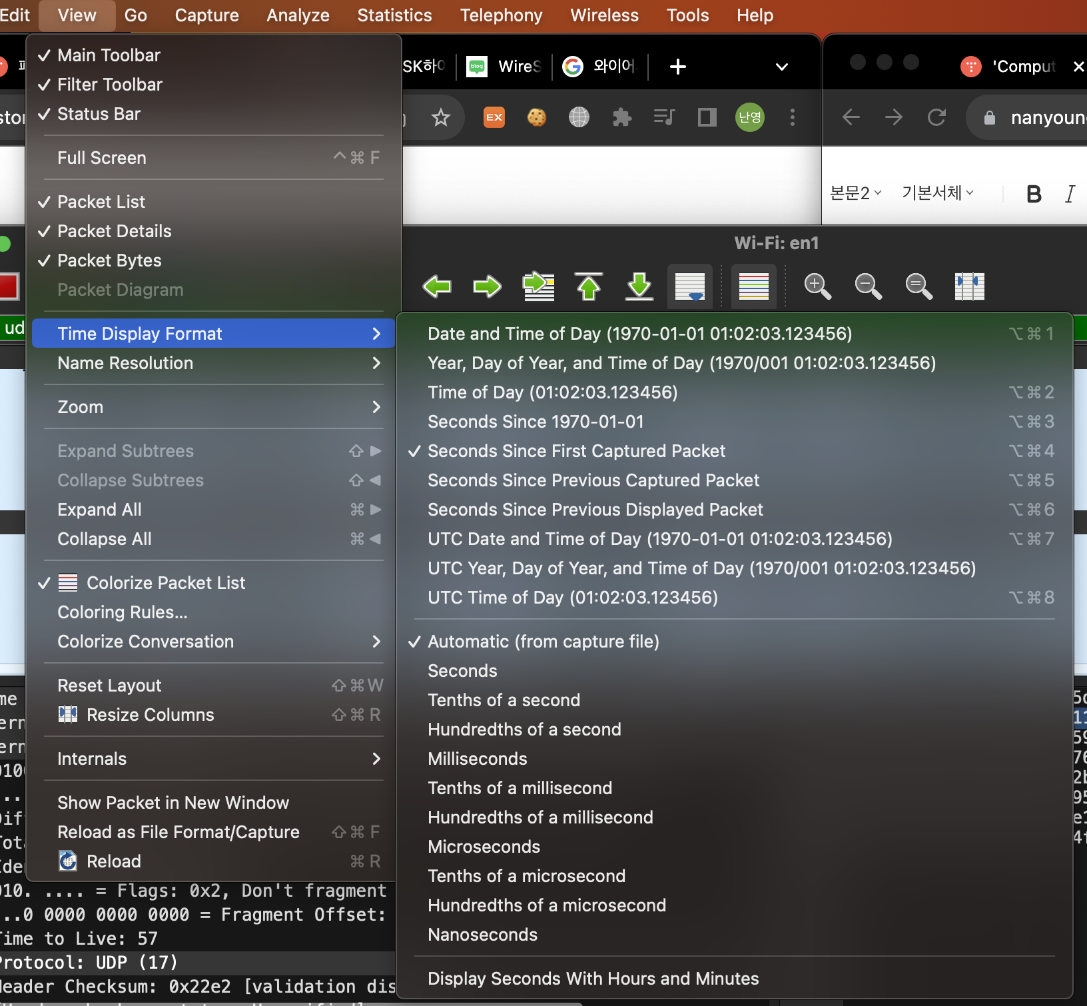
Task: Expand Time Display Format submenu
Action: (x=213, y=334)
